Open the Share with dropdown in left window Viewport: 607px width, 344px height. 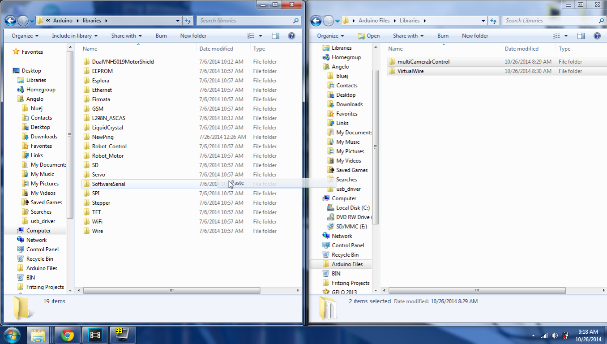point(127,36)
